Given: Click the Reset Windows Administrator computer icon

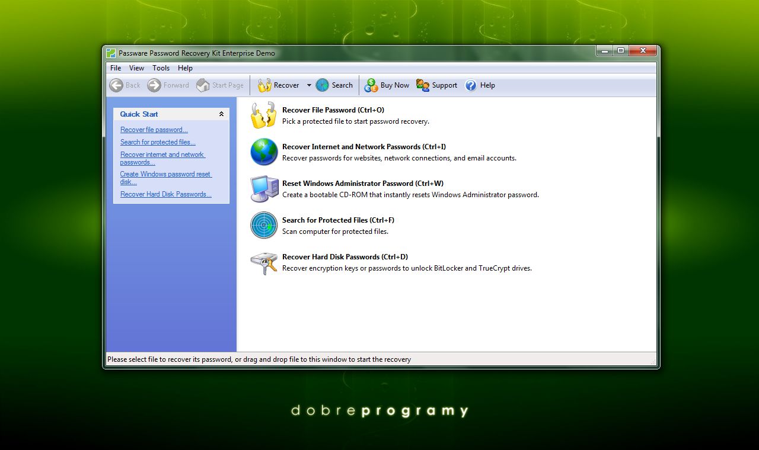Looking at the screenshot, I should 264,189.
